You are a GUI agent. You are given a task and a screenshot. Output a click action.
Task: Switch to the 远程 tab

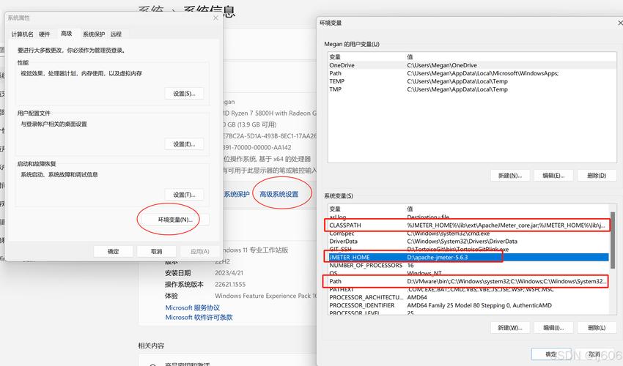(x=116, y=34)
